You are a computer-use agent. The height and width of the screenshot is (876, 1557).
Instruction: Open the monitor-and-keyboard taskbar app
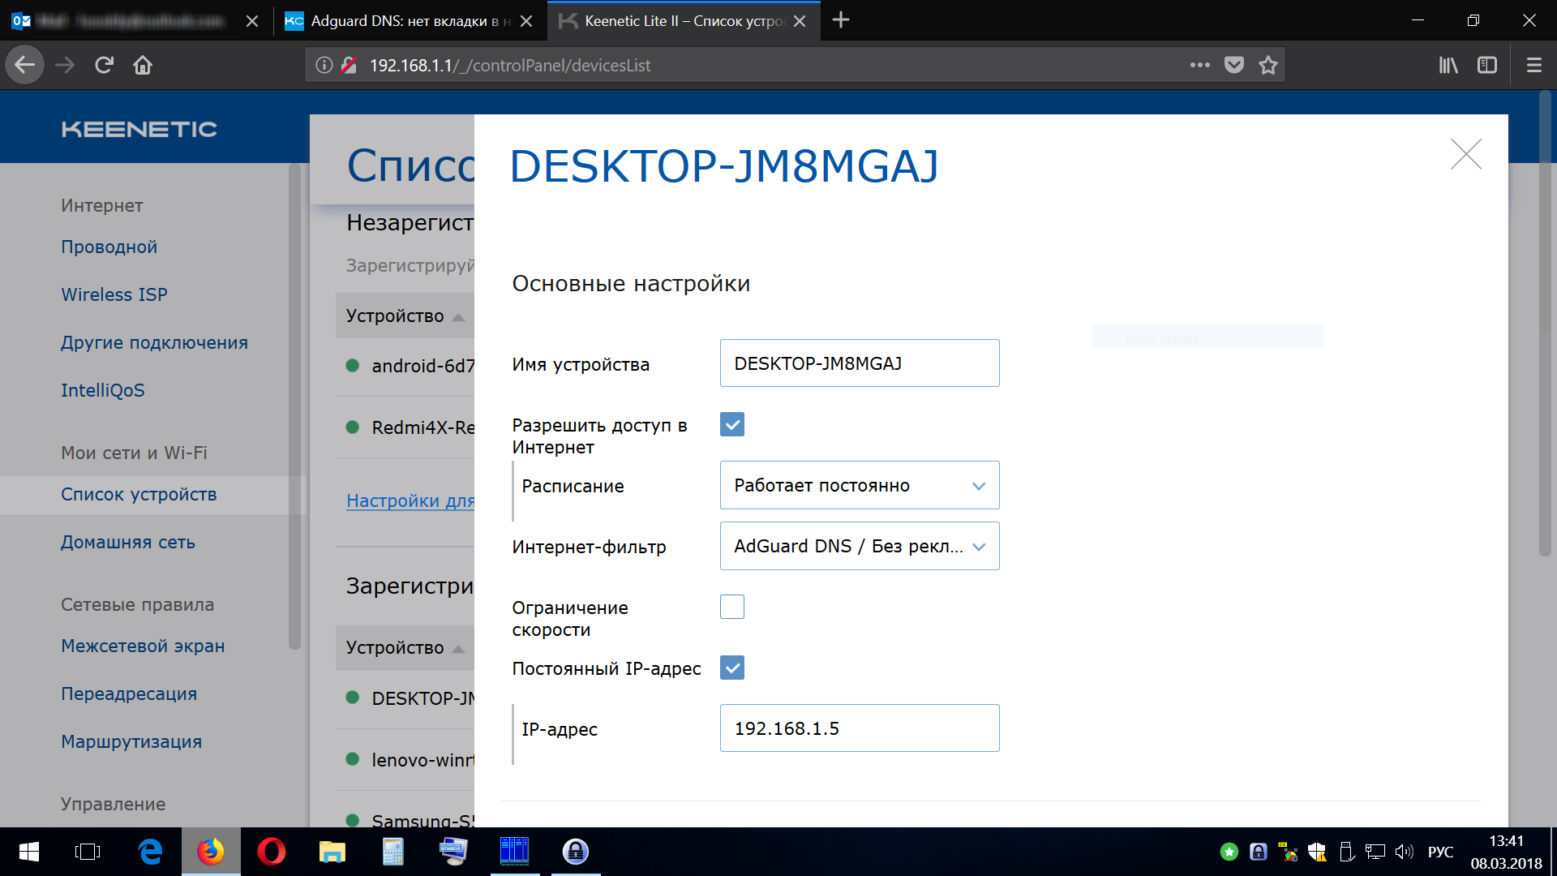coord(454,852)
